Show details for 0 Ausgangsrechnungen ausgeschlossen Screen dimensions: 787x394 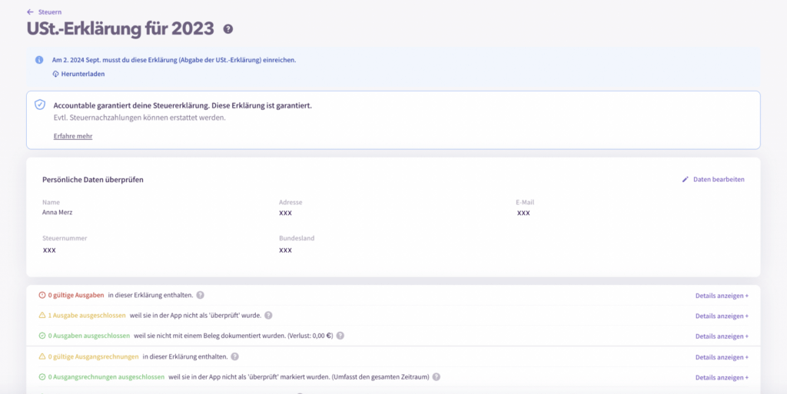pyautogui.click(x=722, y=378)
